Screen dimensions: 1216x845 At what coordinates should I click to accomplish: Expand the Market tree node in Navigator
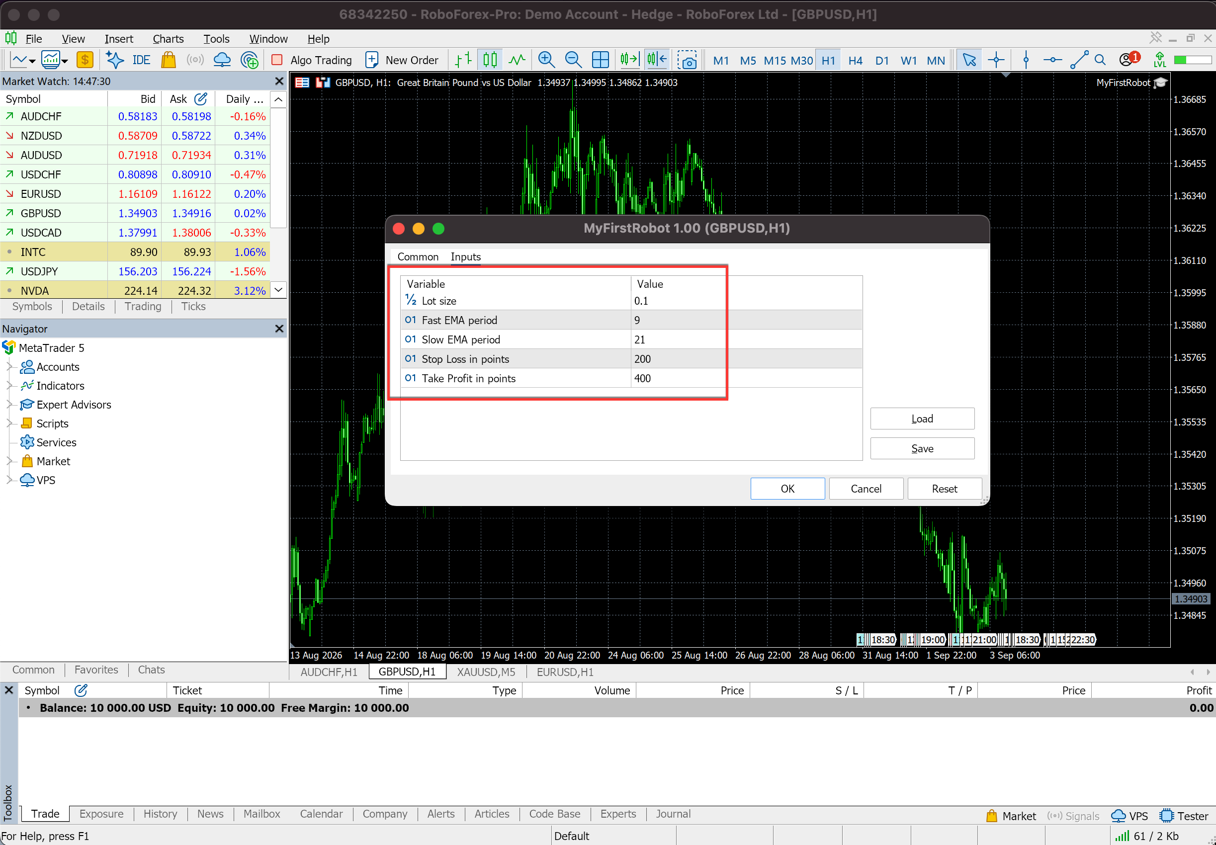(x=9, y=461)
